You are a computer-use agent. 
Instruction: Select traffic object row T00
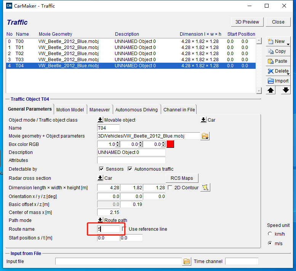(131, 41)
